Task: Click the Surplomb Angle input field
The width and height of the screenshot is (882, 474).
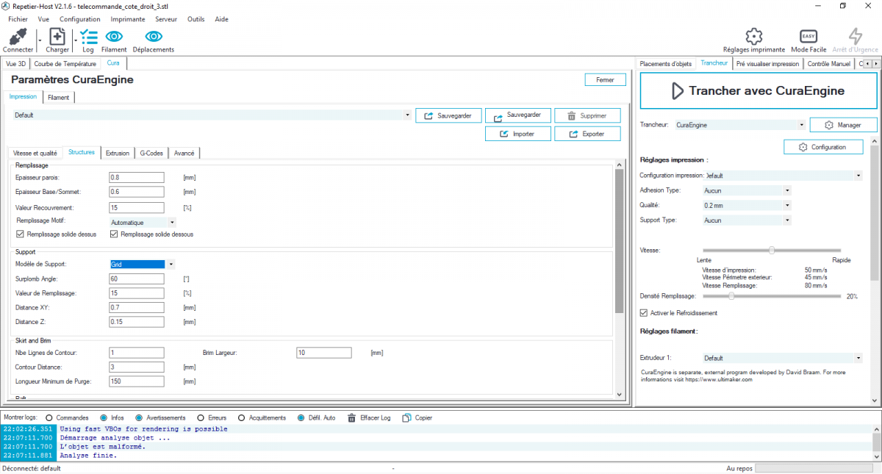Action: tap(136, 279)
